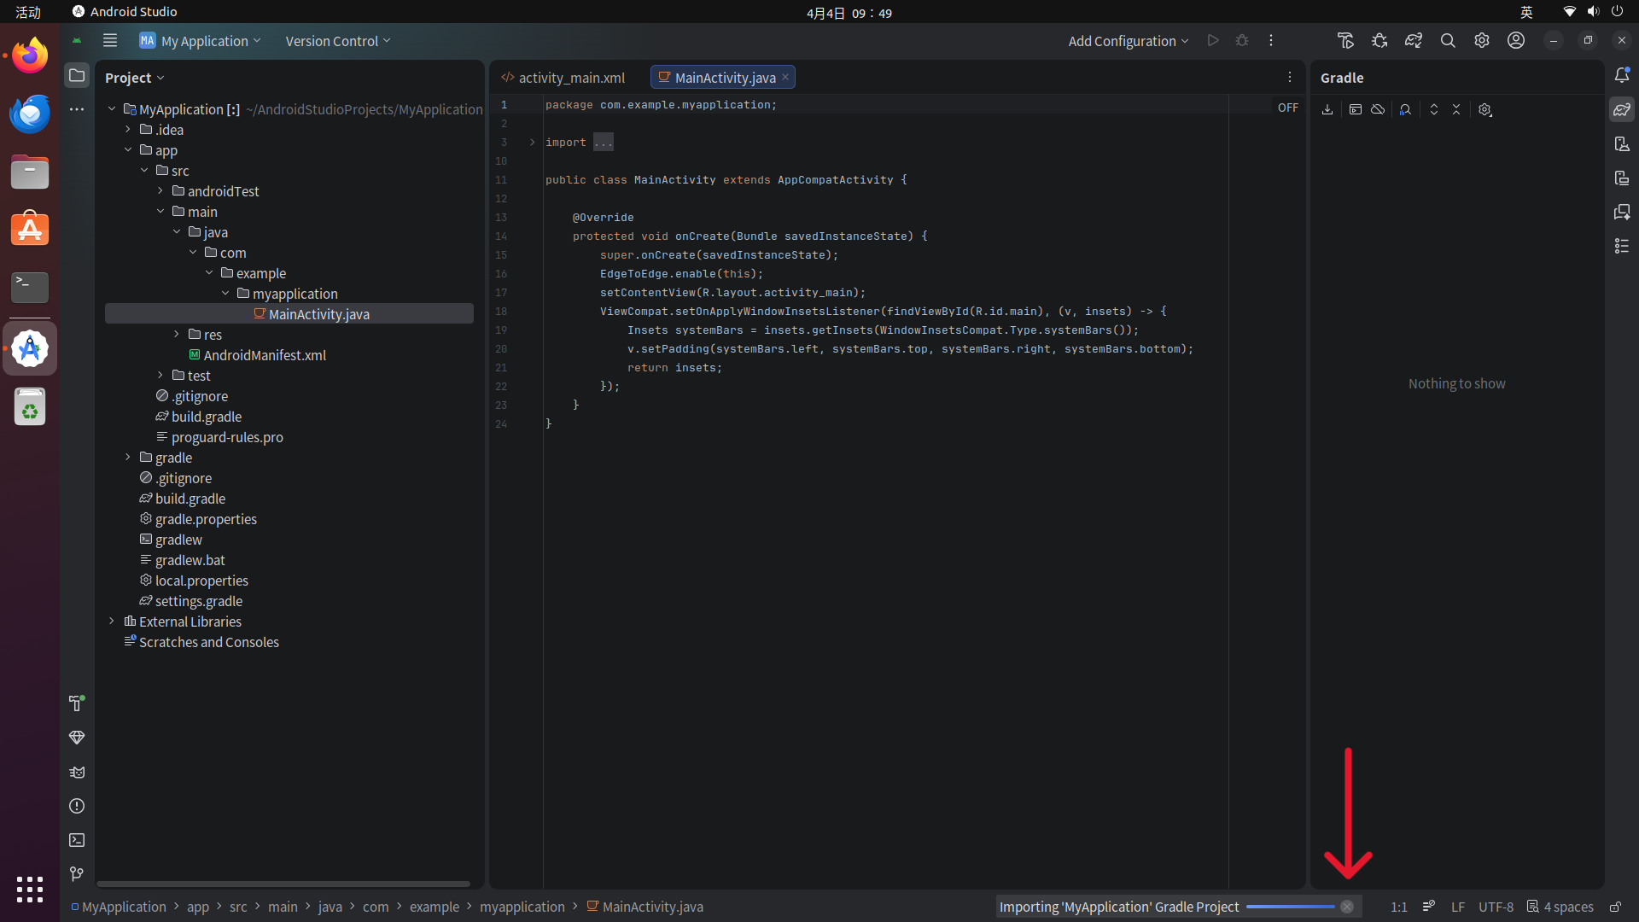Switch to the activity_main.xml tab
This screenshot has width=1639, height=922.
570,78
